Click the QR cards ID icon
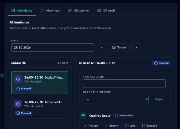Viewport: 180px width, 129px height. 99,10
